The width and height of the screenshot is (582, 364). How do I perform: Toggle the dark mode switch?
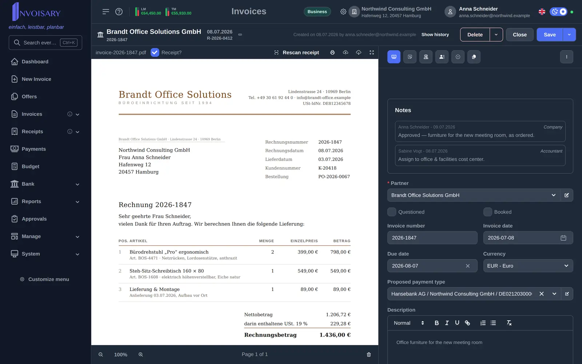[x=558, y=12]
